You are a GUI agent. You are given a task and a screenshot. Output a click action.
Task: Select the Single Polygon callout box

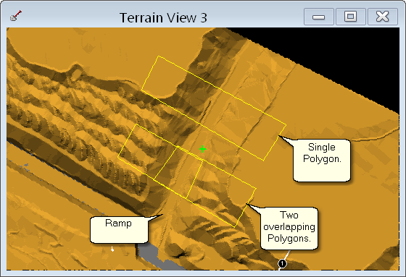point(322,161)
